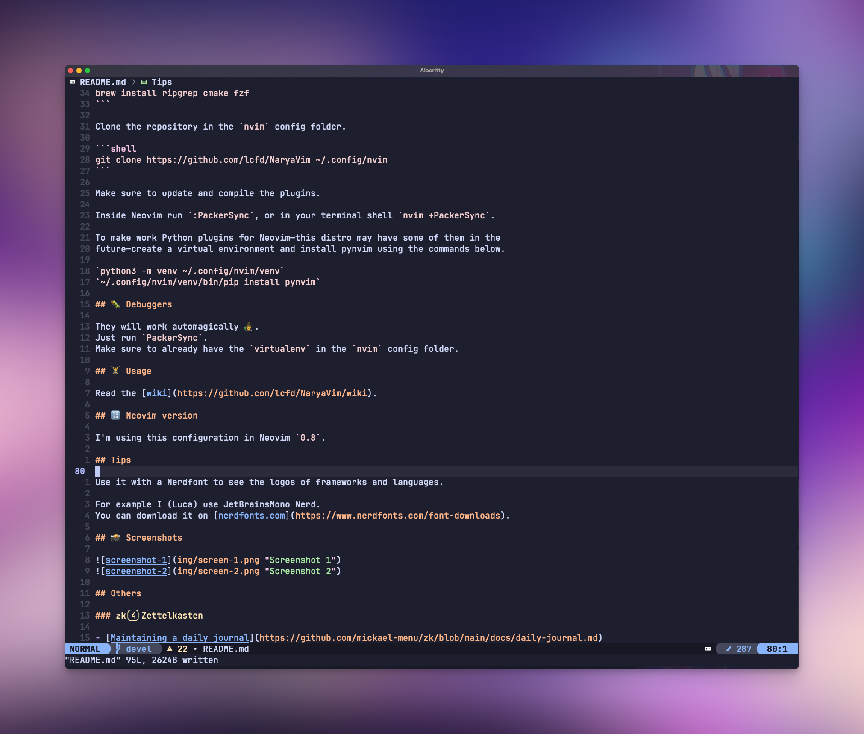Select the Tips breadcrumb segment
The height and width of the screenshot is (734, 864).
[x=162, y=82]
